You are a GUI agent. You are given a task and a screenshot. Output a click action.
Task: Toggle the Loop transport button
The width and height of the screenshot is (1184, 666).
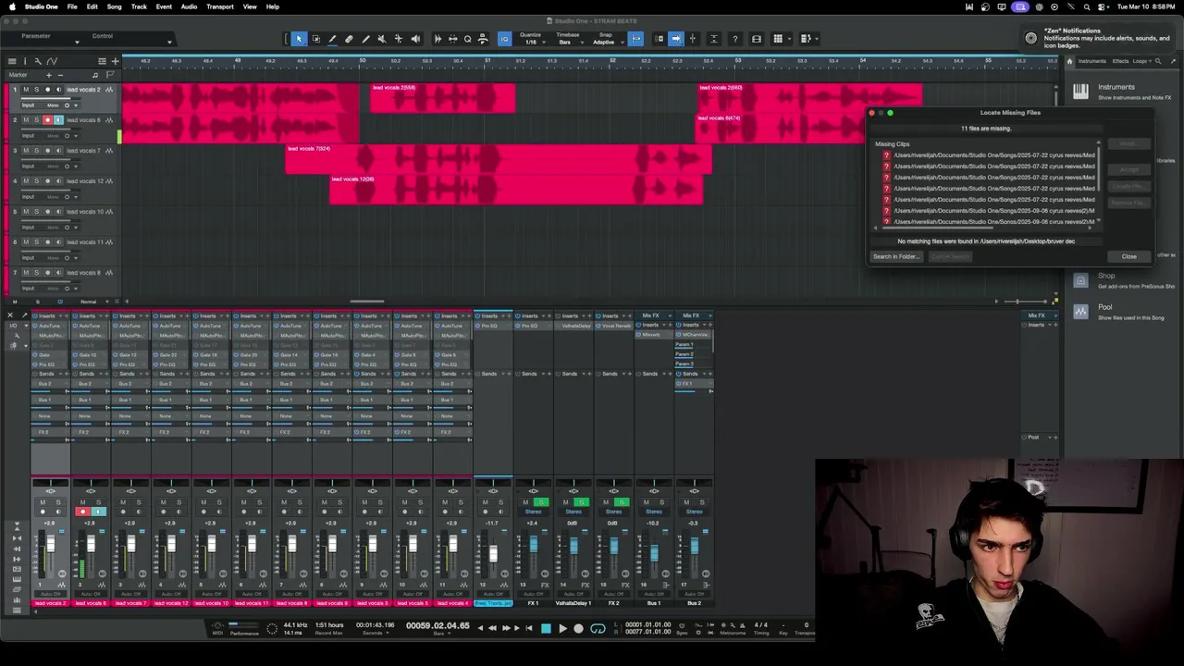598,628
